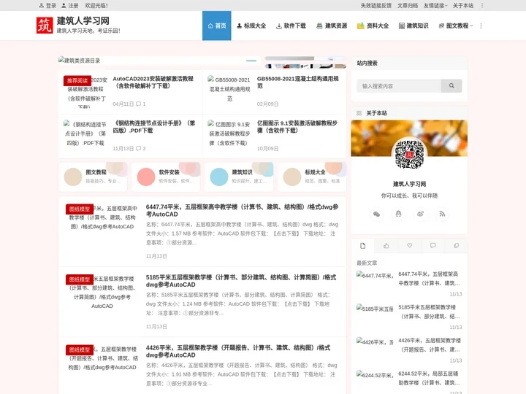Screen dimensions: 526x394
Task: Open sidebar article 4426平米，五层框架教学楼
Action: 429,344
